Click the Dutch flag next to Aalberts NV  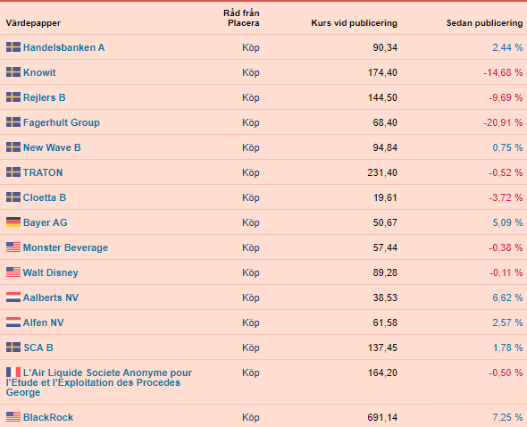13,297
